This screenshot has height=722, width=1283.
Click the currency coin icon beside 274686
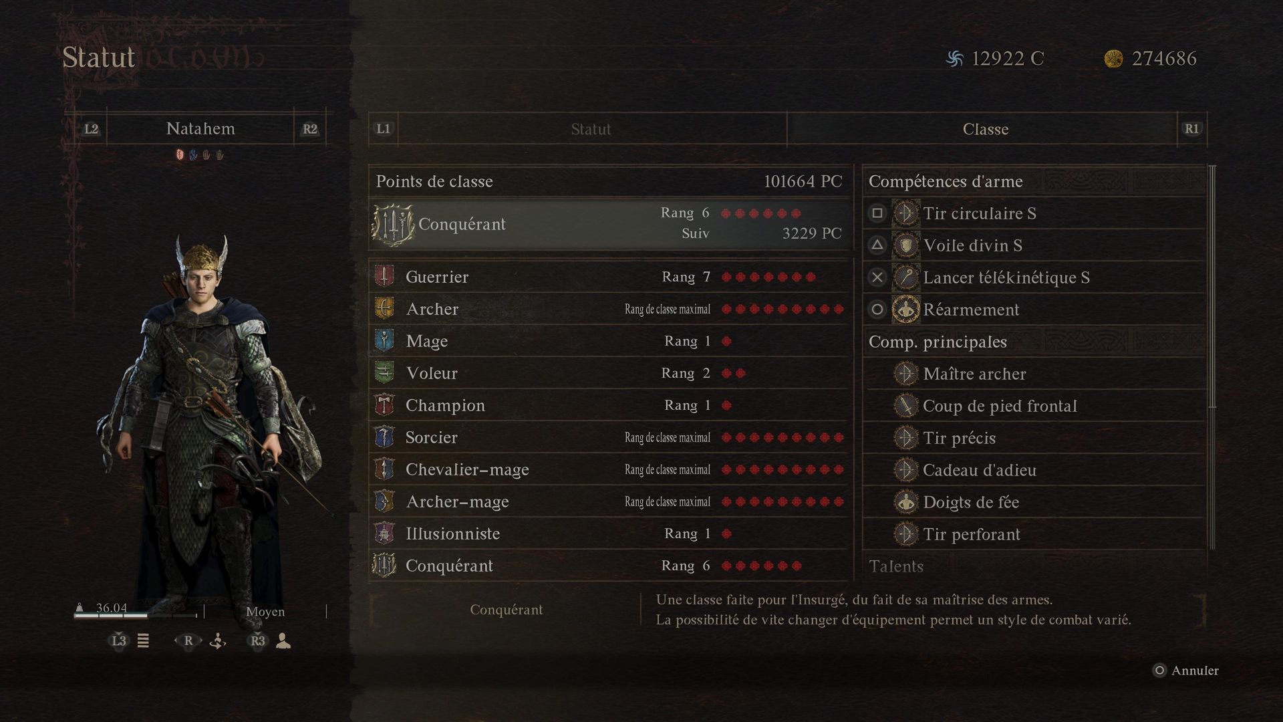[x=1113, y=59]
